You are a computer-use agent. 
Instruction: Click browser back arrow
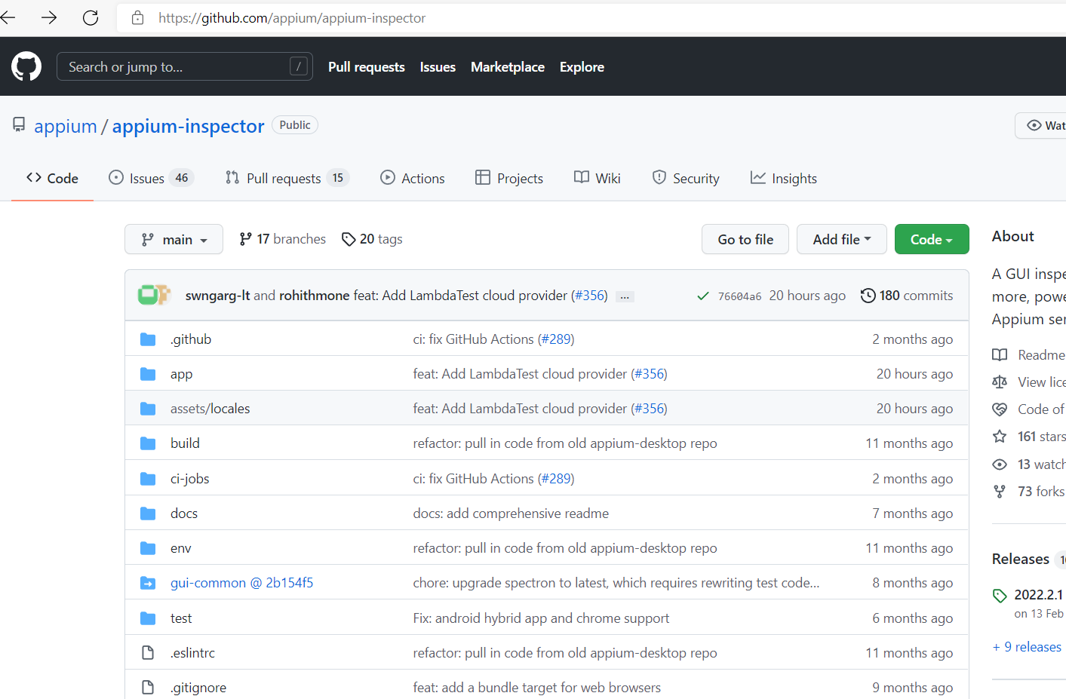7,17
